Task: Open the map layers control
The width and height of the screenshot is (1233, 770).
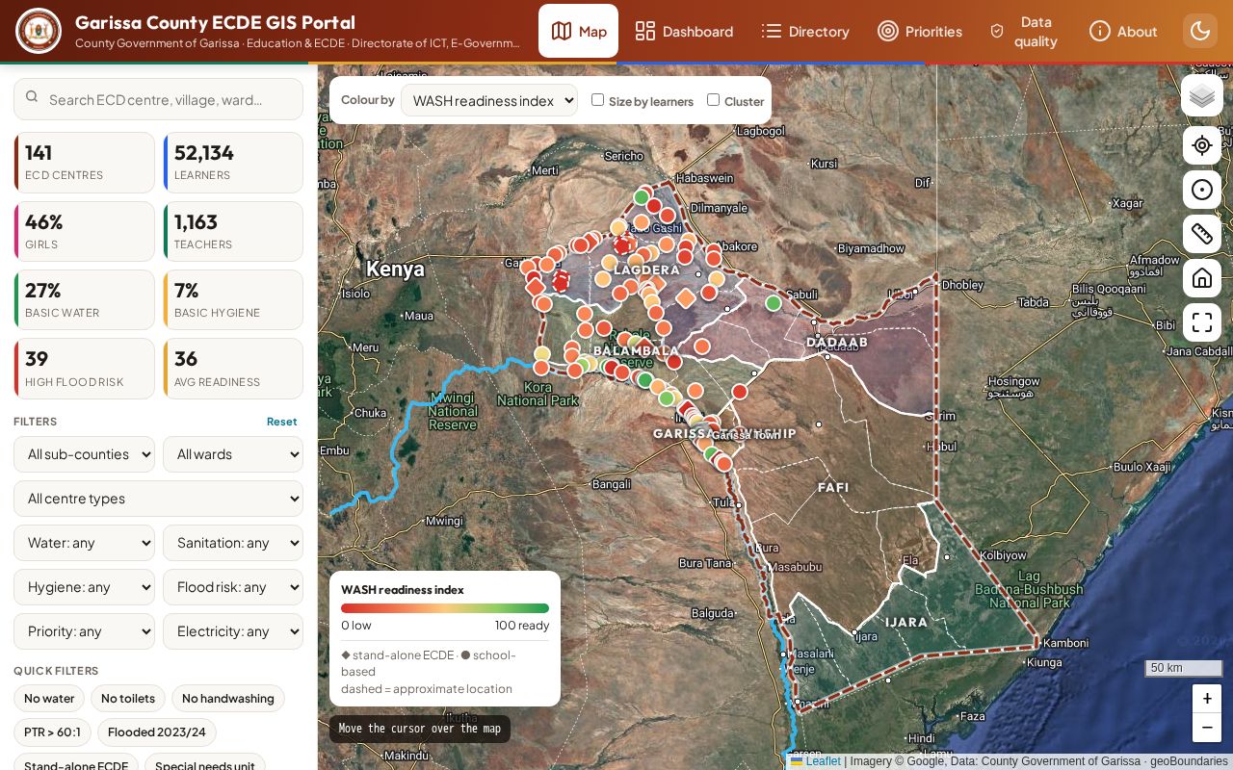Action: click(1202, 96)
